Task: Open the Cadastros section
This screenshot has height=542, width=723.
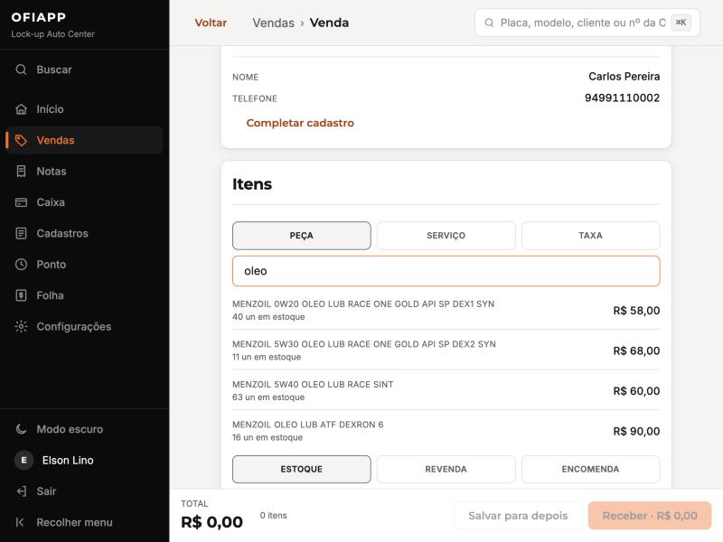Action: click(84, 233)
